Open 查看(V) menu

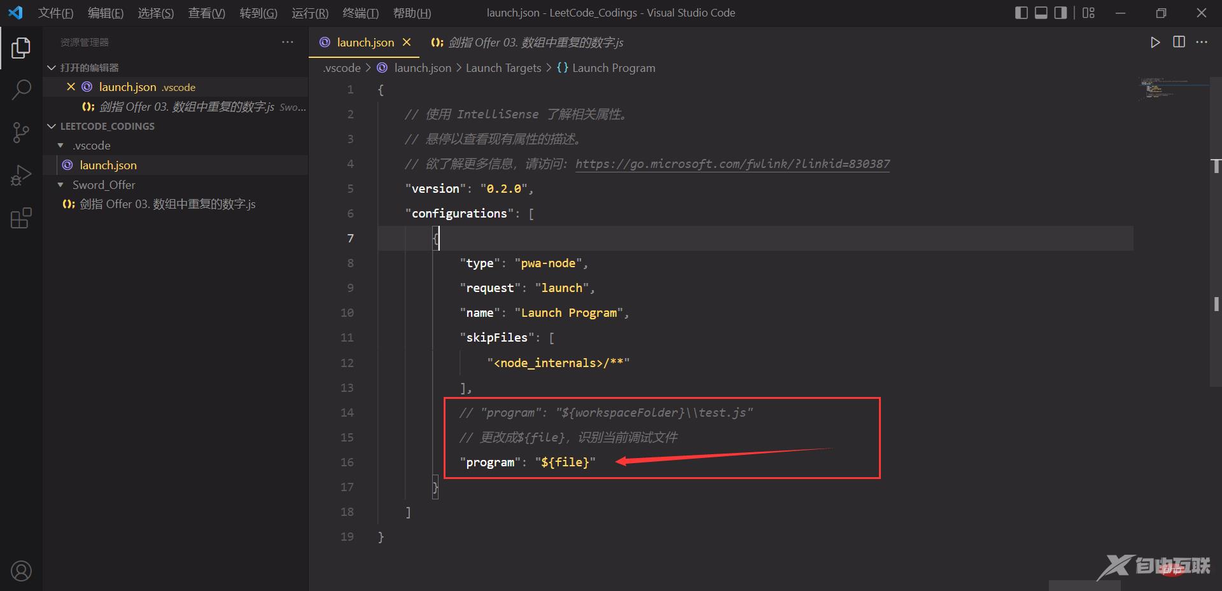[207, 13]
